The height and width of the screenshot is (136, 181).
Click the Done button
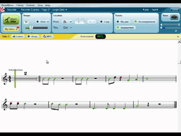[x=175, y=10]
